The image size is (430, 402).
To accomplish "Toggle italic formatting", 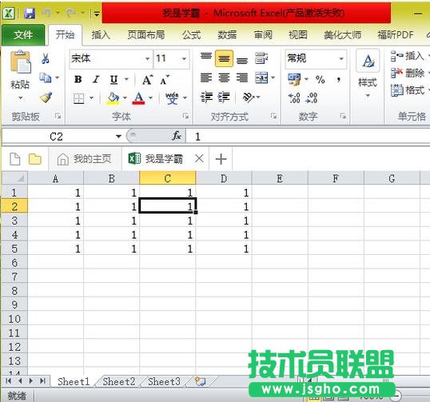I will pyautogui.click(x=96, y=80).
